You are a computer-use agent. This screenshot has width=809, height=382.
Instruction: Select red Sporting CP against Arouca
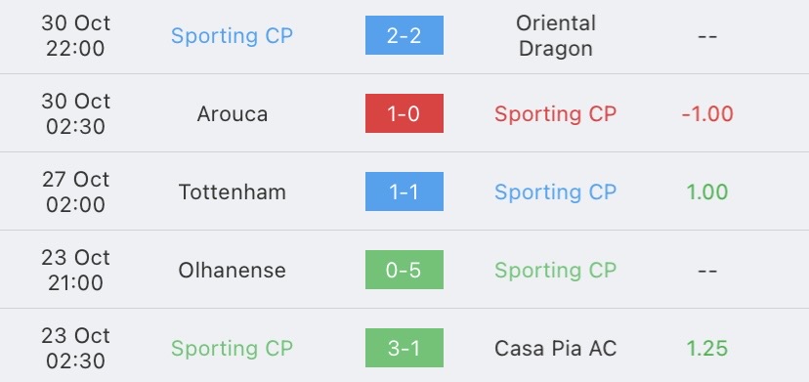tap(556, 114)
